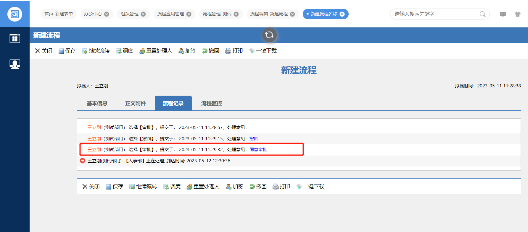Click the red arrow current-step icon
The image size is (528, 232).
(x=83, y=161)
